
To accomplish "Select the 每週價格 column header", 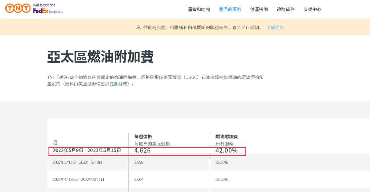I will tap(143, 136).
